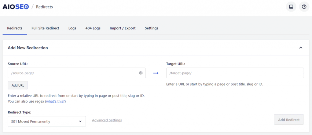Click the Redirects breadcrumb text in header
The width and height of the screenshot is (312, 135).
click(44, 7)
